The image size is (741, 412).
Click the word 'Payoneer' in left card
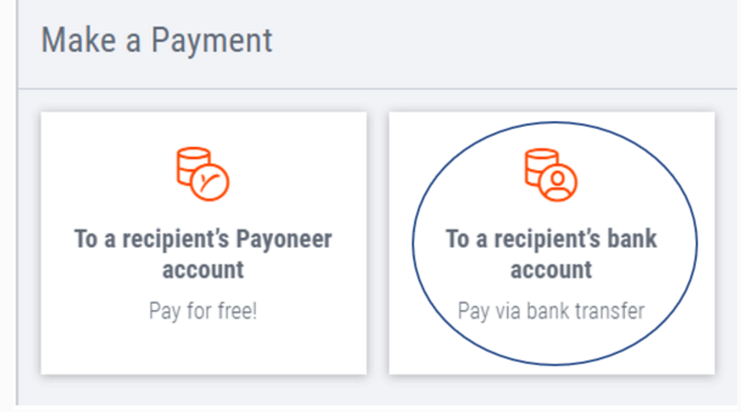coord(284,239)
